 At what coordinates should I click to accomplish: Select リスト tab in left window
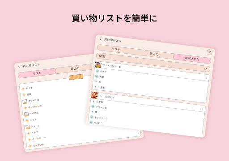(37, 73)
